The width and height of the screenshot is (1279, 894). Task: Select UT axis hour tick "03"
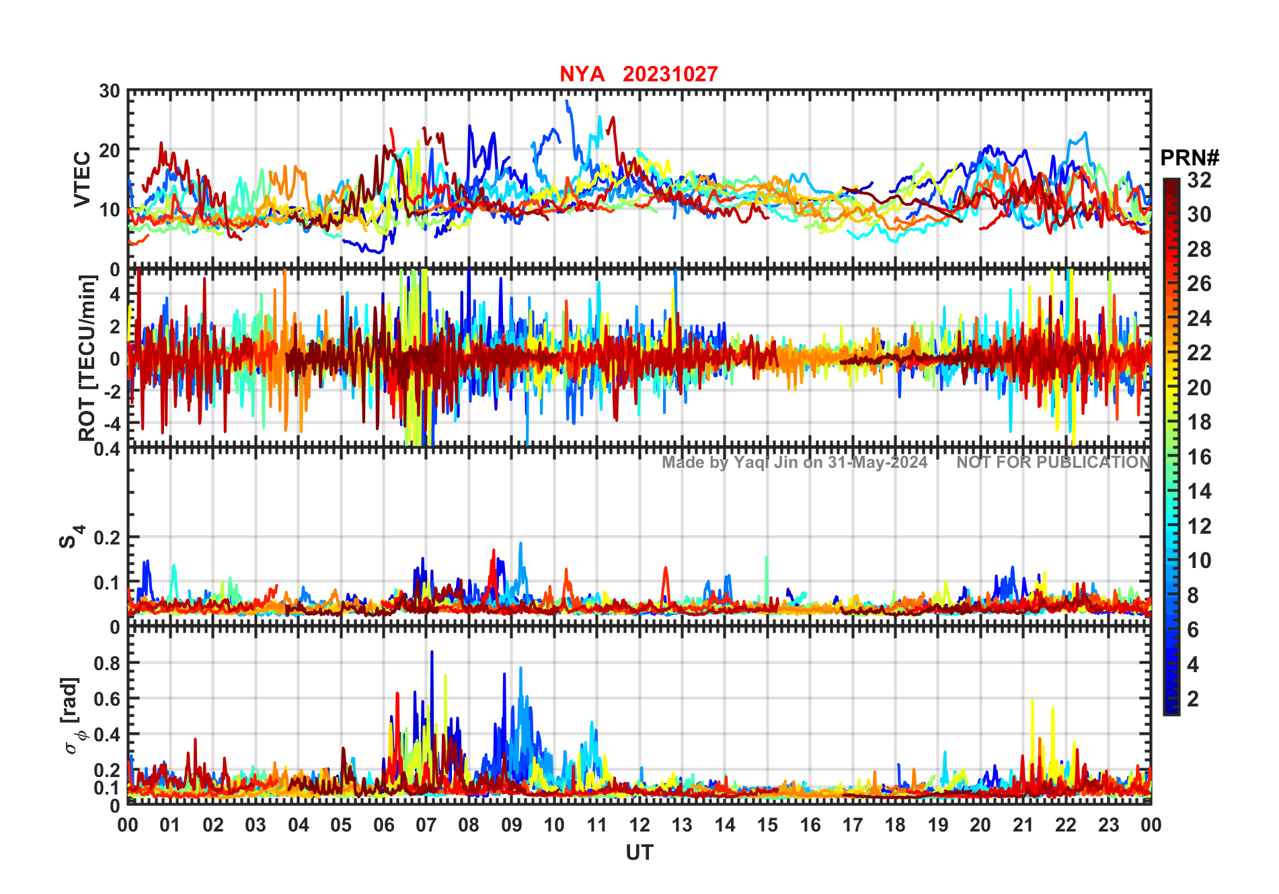(x=256, y=825)
